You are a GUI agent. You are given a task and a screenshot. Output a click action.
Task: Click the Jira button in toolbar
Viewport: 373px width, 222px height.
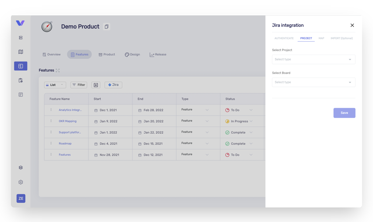coord(114,85)
